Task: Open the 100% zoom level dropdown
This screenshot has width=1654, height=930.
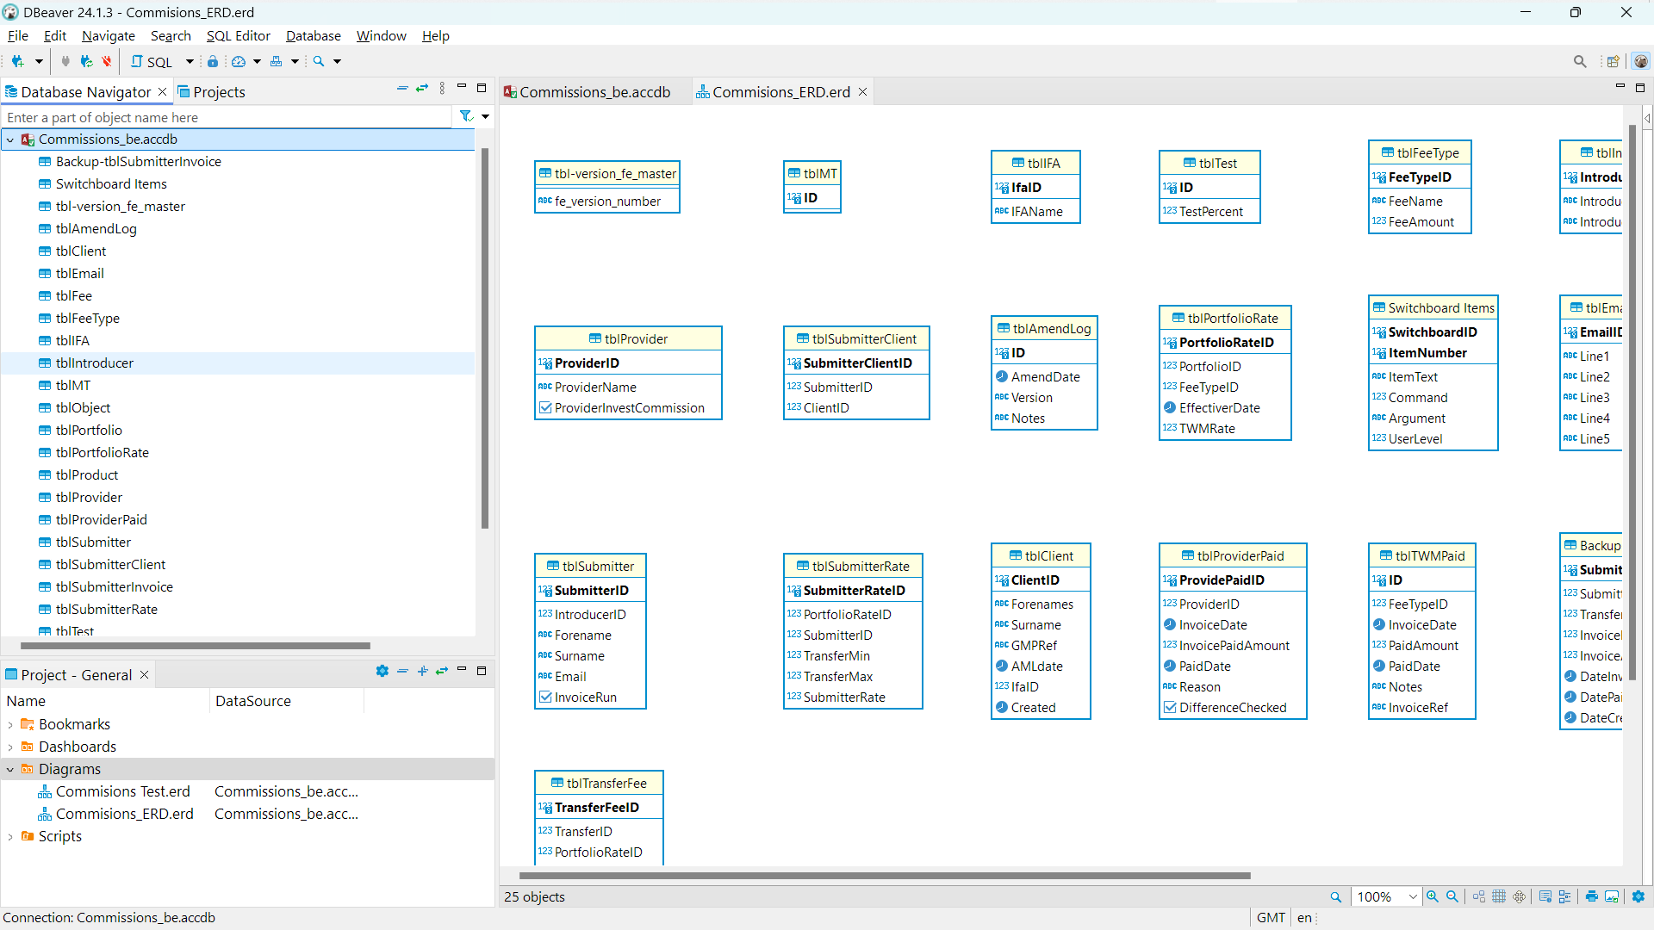Action: point(1413,896)
